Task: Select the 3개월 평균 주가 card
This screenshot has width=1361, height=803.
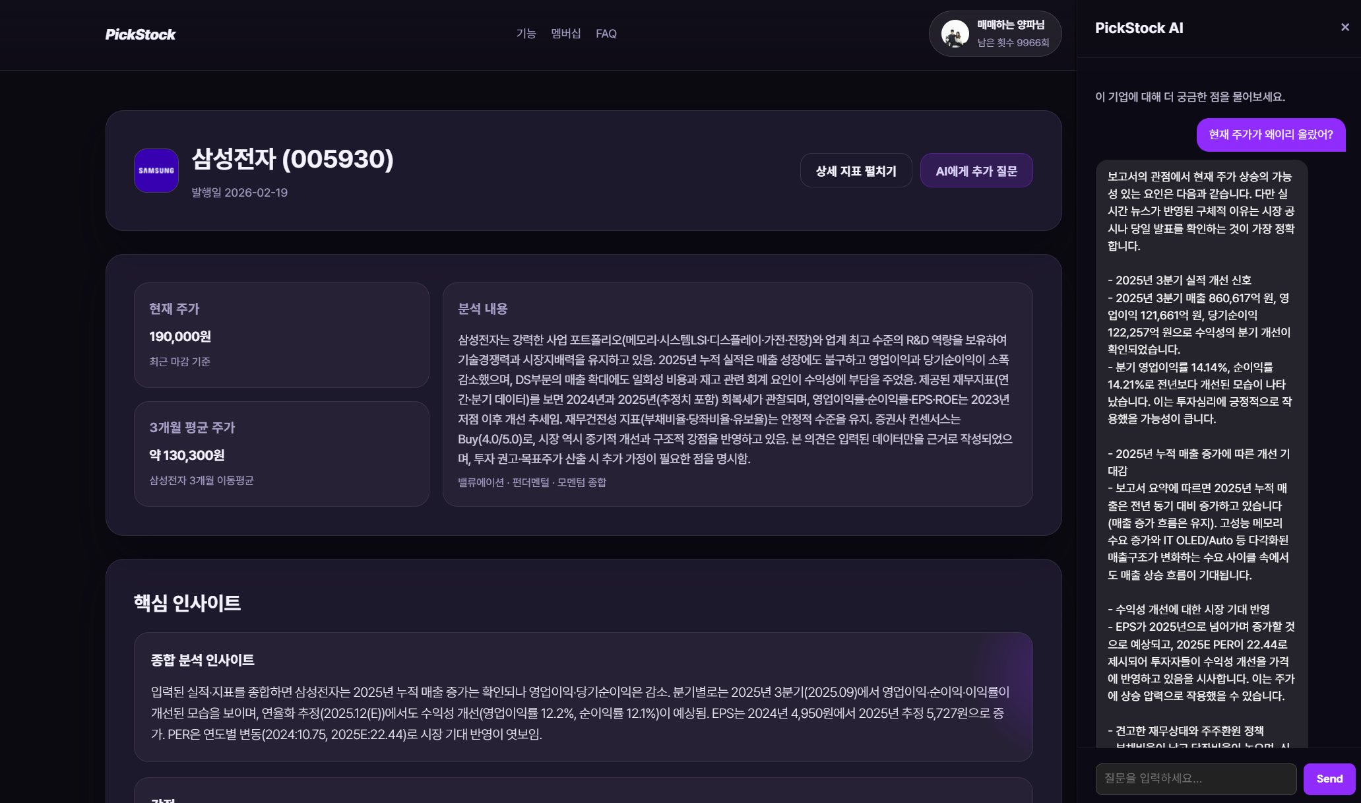Action: pos(282,453)
